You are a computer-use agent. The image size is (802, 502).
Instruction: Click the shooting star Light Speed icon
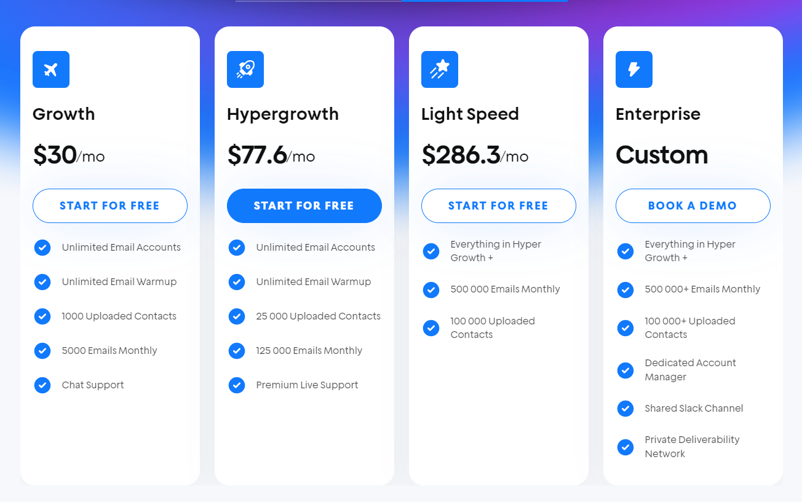click(440, 69)
